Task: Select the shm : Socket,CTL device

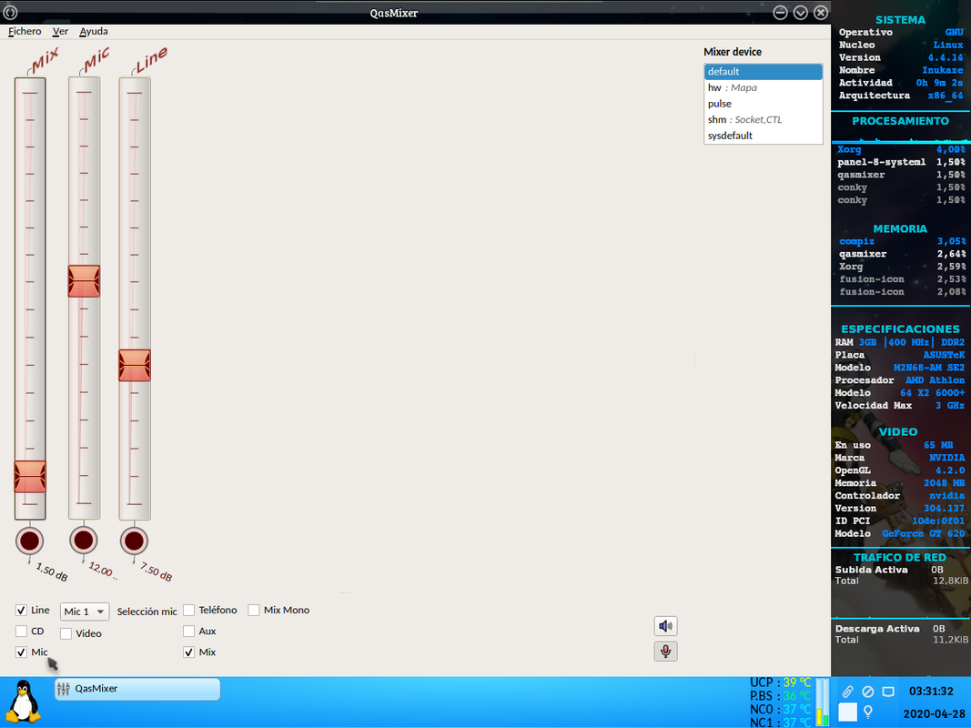Action: [763, 120]
